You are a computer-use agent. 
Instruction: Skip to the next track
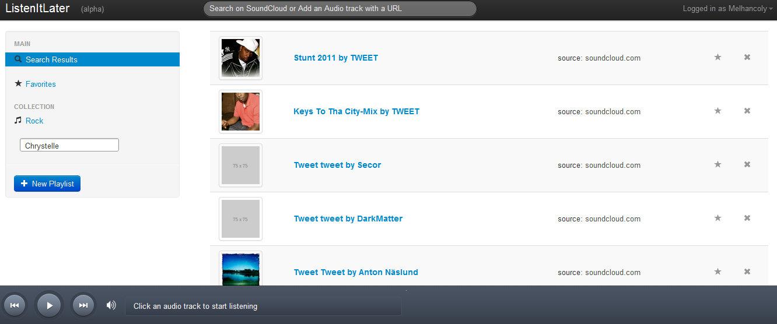point(83,305)
